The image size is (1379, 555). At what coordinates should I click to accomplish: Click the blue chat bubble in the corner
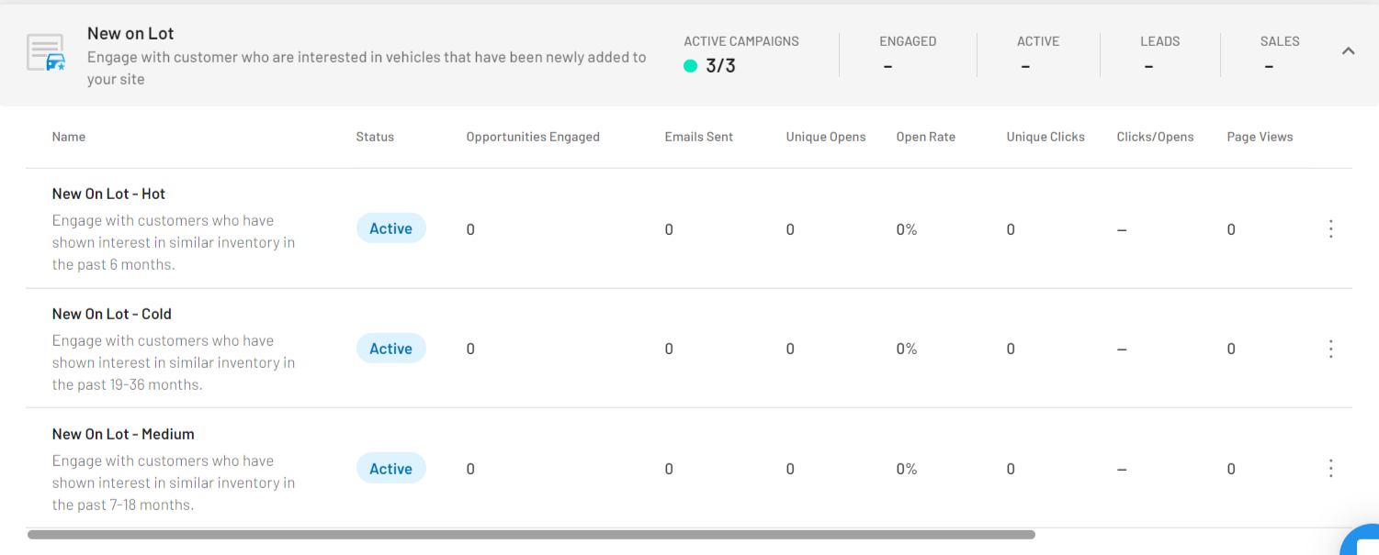(x=1363, y=541)
